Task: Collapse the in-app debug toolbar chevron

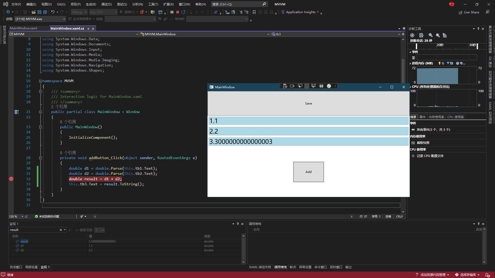Action: click(335, 86)
